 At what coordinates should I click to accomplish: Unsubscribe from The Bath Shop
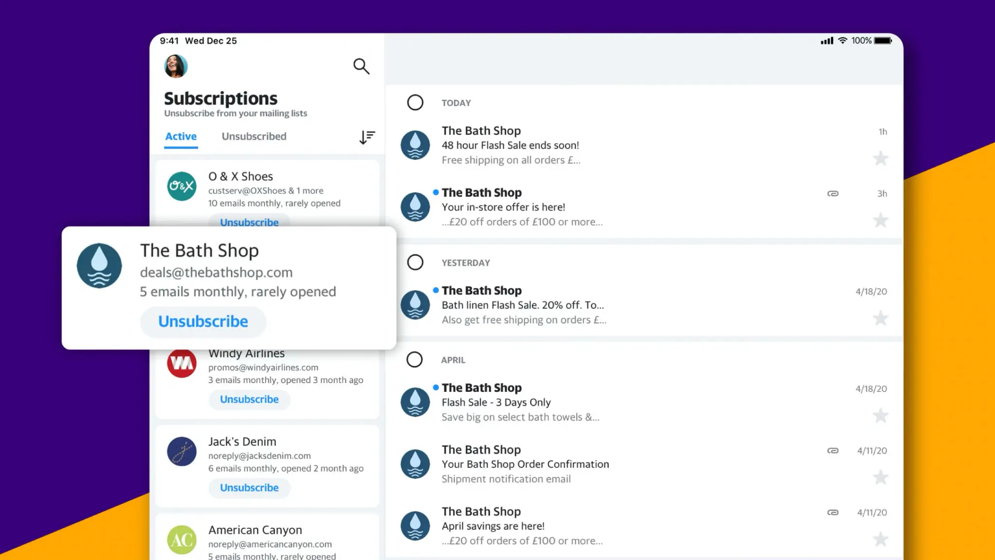pyautogui.click(x=203, y=321)
